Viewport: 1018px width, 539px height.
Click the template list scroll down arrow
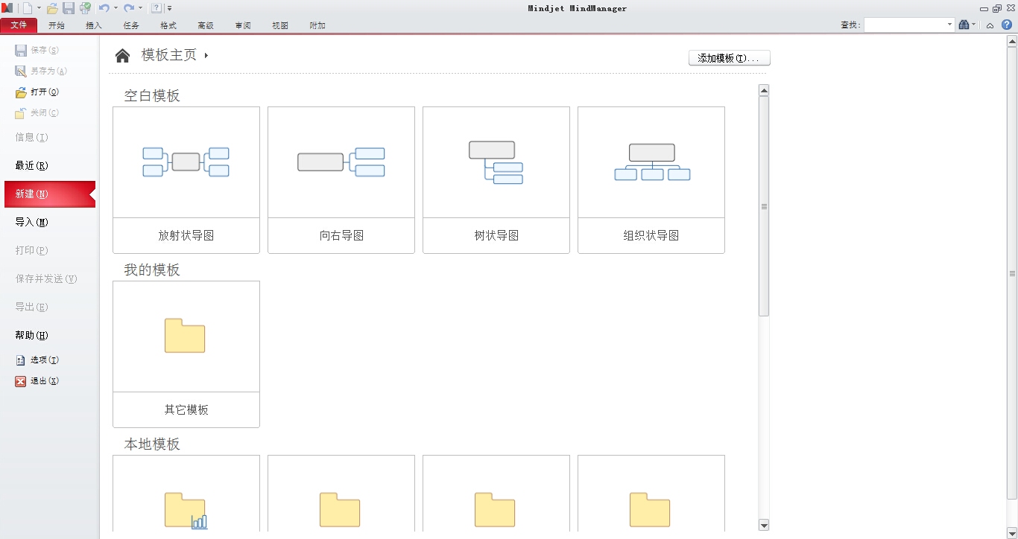(764, 525)
